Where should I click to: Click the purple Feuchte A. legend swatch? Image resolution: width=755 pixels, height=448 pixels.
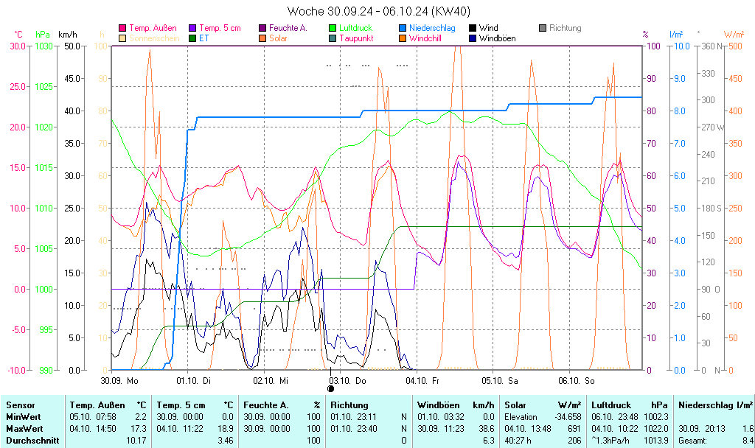pyautogui.click(x=262, y=29)
